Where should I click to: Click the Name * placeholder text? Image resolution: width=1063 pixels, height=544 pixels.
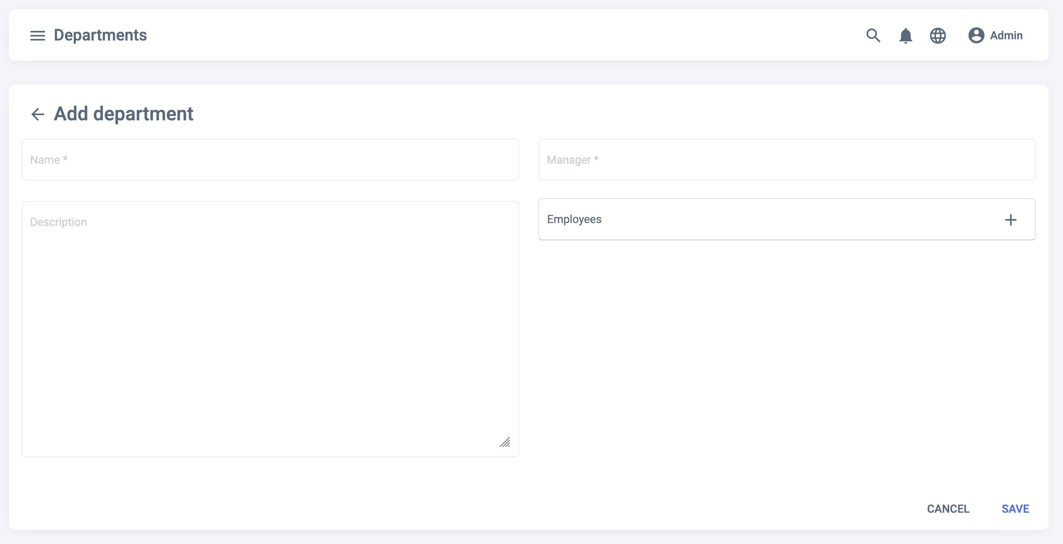click(49, 160)
